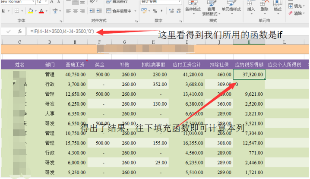Viewport: 310px width, 179px height.
Task: Click 合并后居中 merge and center
Action: coord(119,11)
